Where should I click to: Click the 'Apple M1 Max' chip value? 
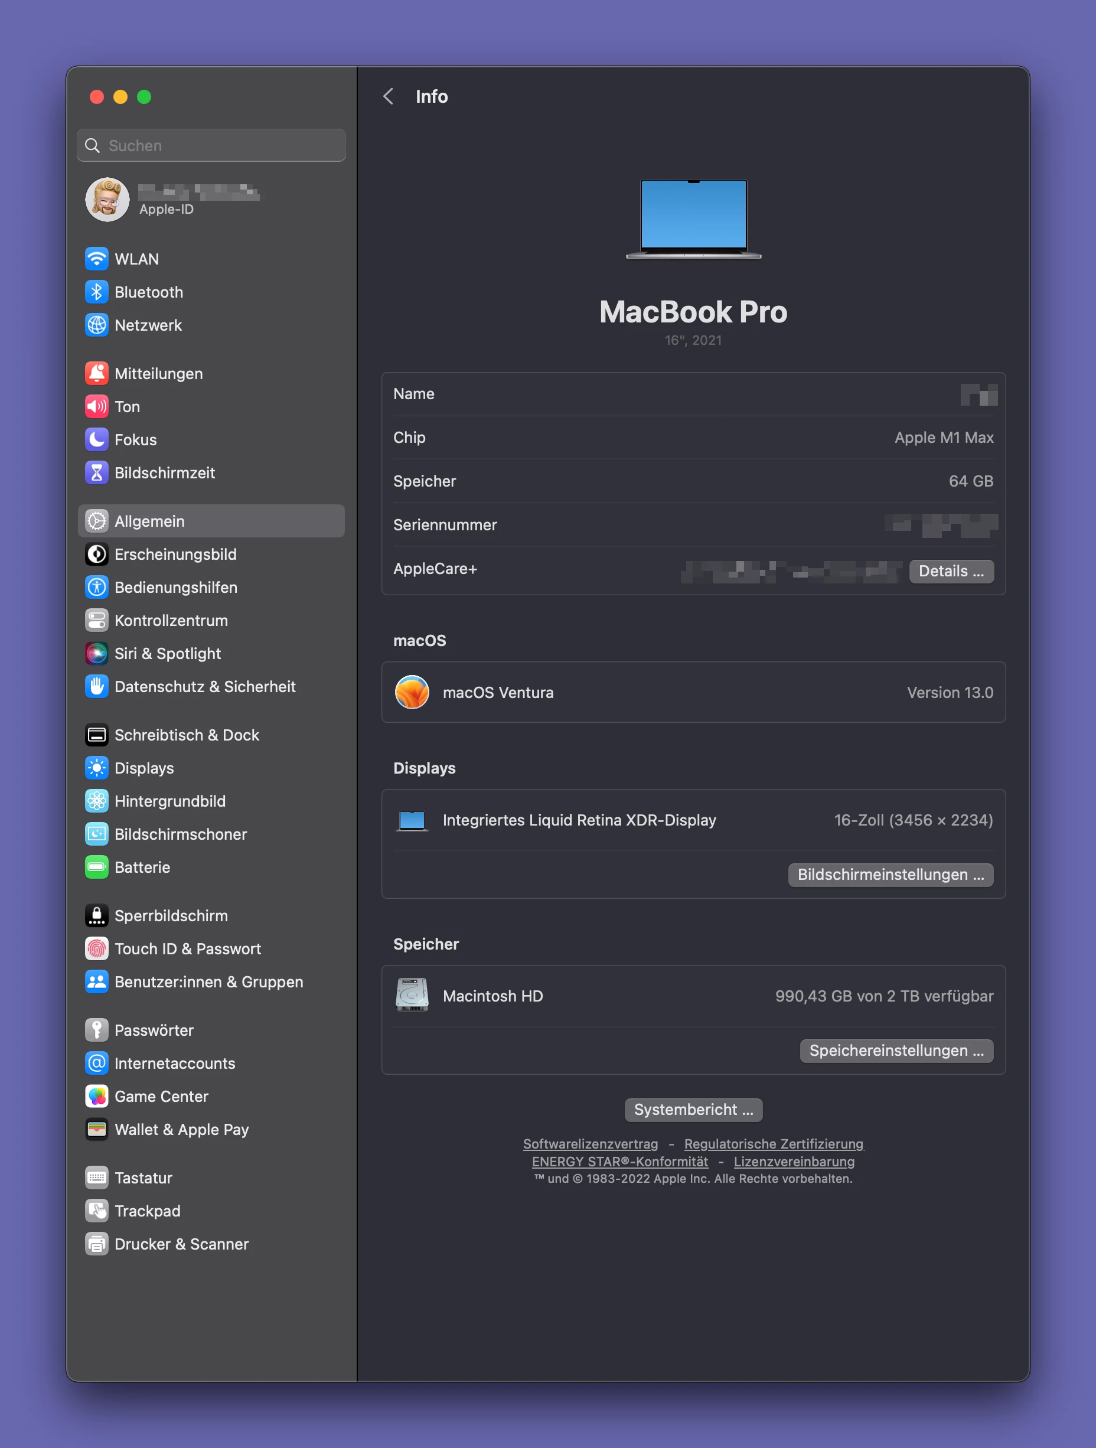tap(944, 437)
